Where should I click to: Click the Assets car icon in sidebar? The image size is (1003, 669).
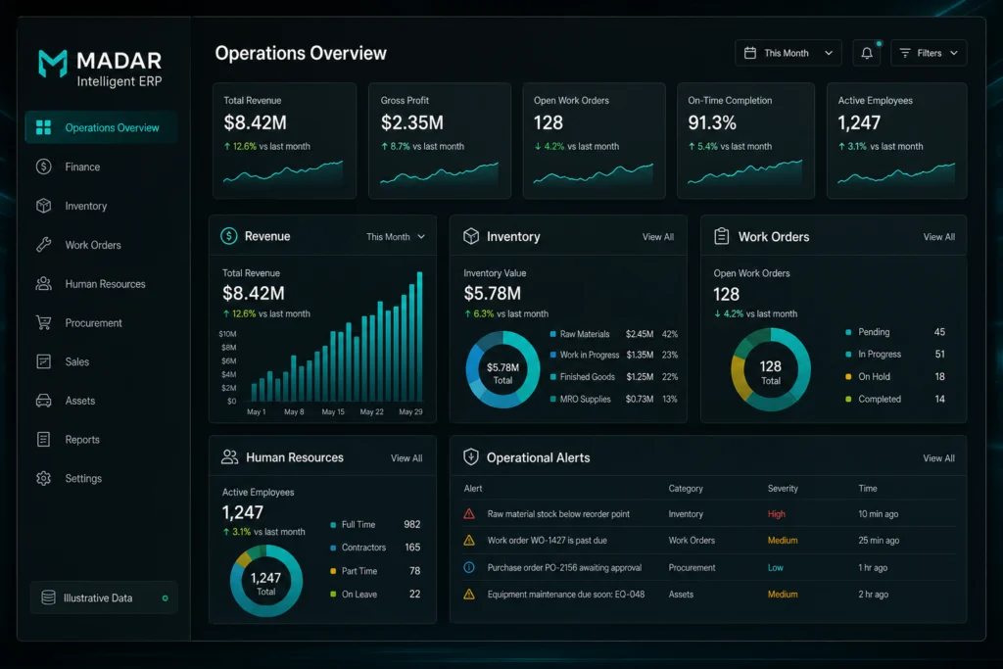tap(43, 401)
